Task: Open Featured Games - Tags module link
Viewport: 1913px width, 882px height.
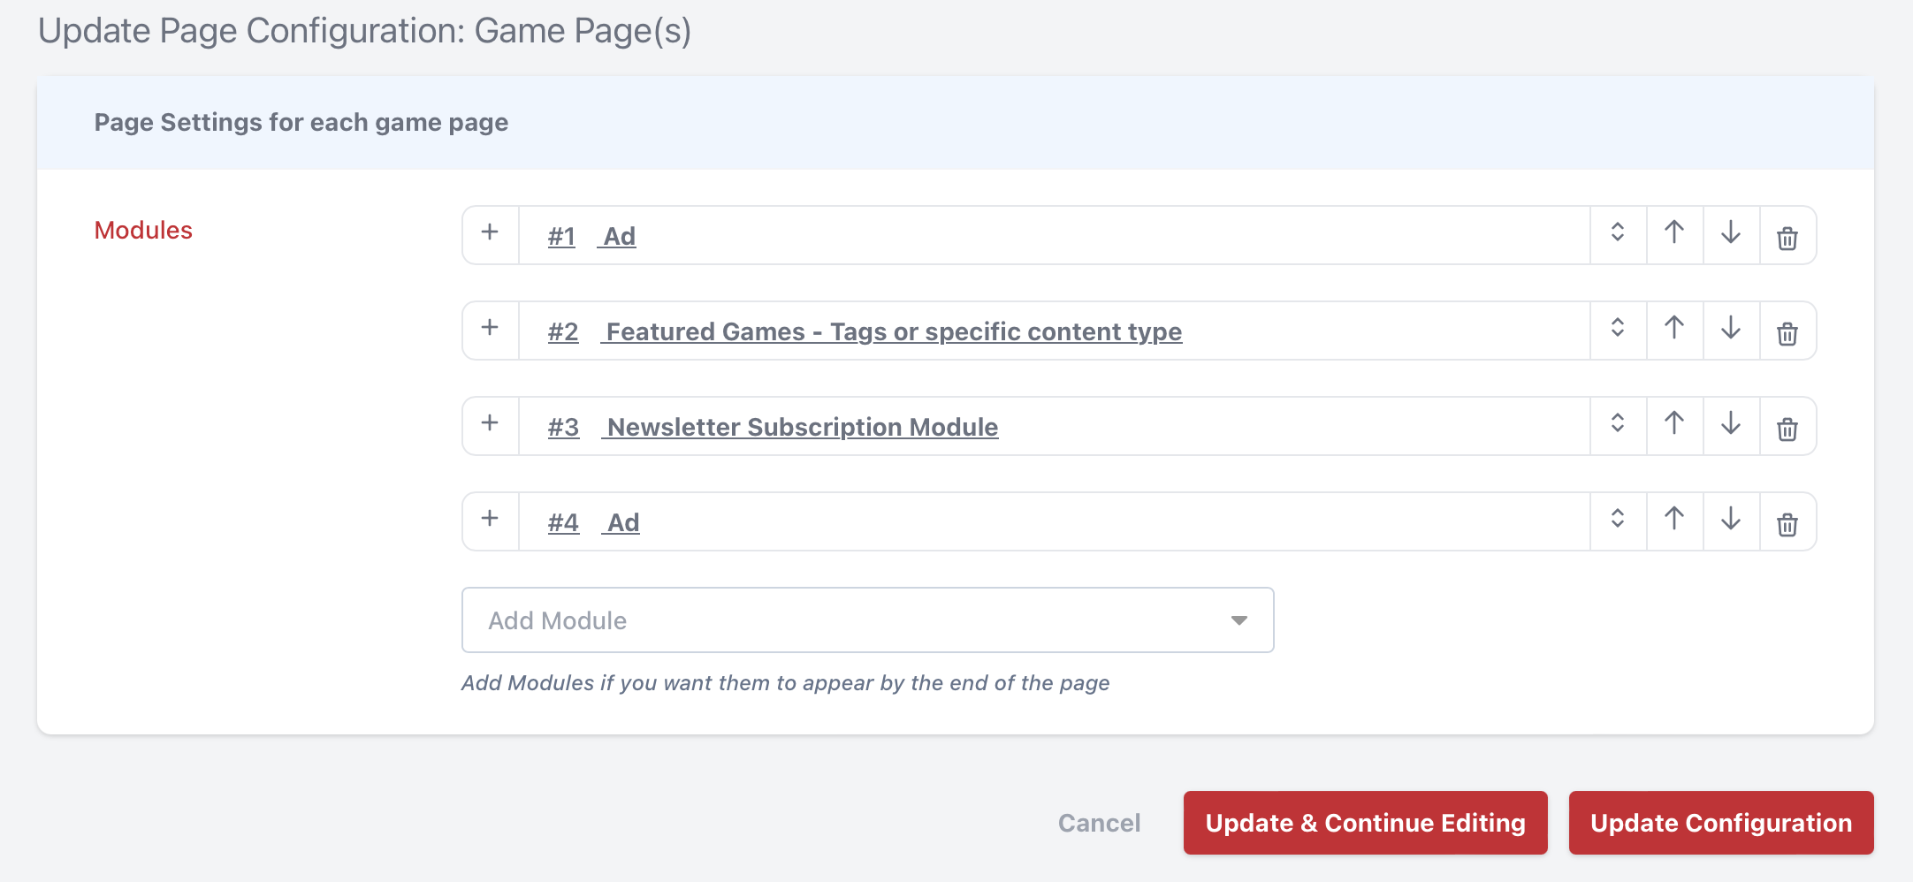Action: pyautogui.click(x=865, y=331)
